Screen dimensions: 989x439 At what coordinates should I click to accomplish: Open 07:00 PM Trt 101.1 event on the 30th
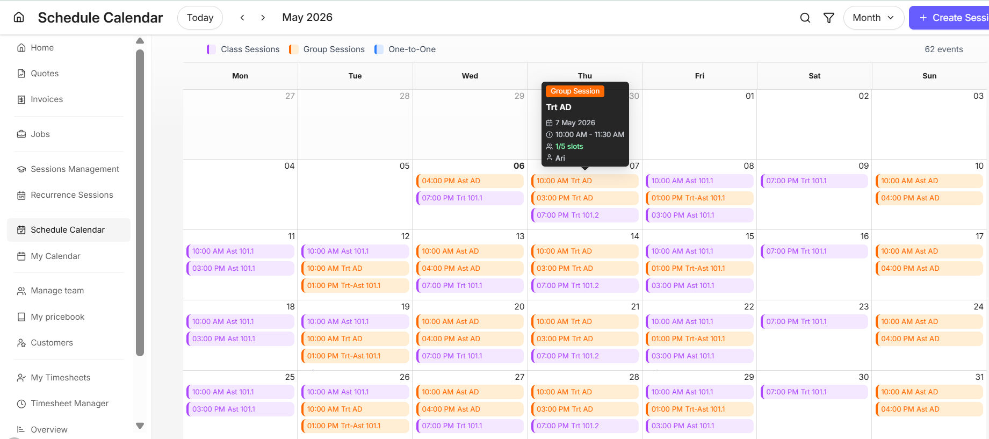click(814, 392)
